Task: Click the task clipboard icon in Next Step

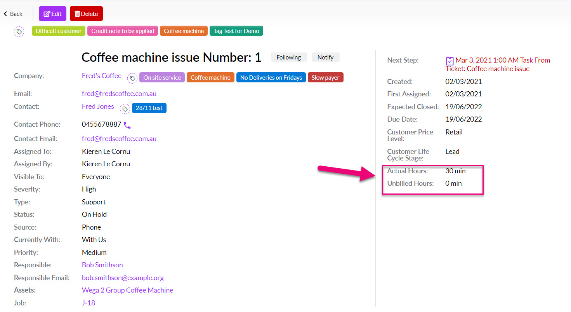Action: (450, 61)
